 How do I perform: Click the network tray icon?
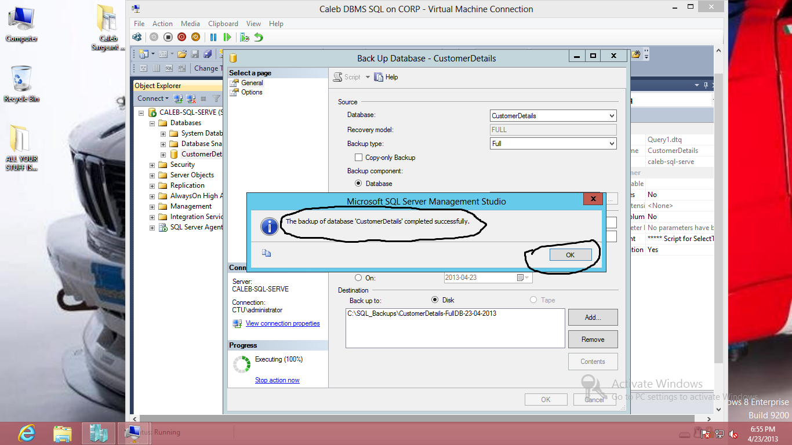coord(720,433)
